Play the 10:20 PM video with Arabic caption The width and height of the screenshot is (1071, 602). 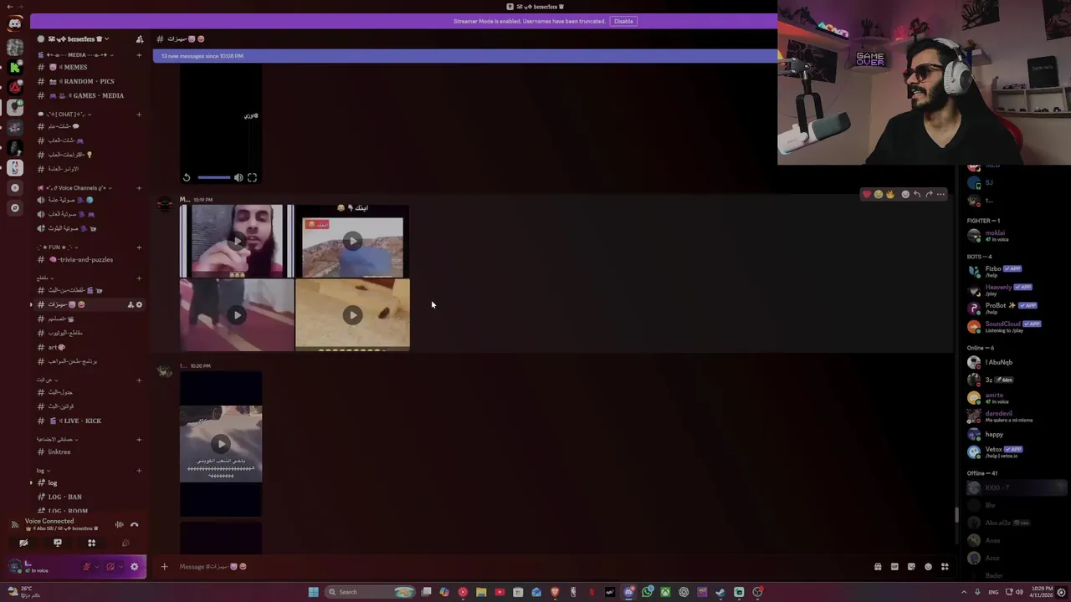point(221,444)
